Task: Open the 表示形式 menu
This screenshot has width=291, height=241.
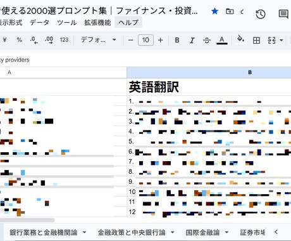Action: click(11, 22)
